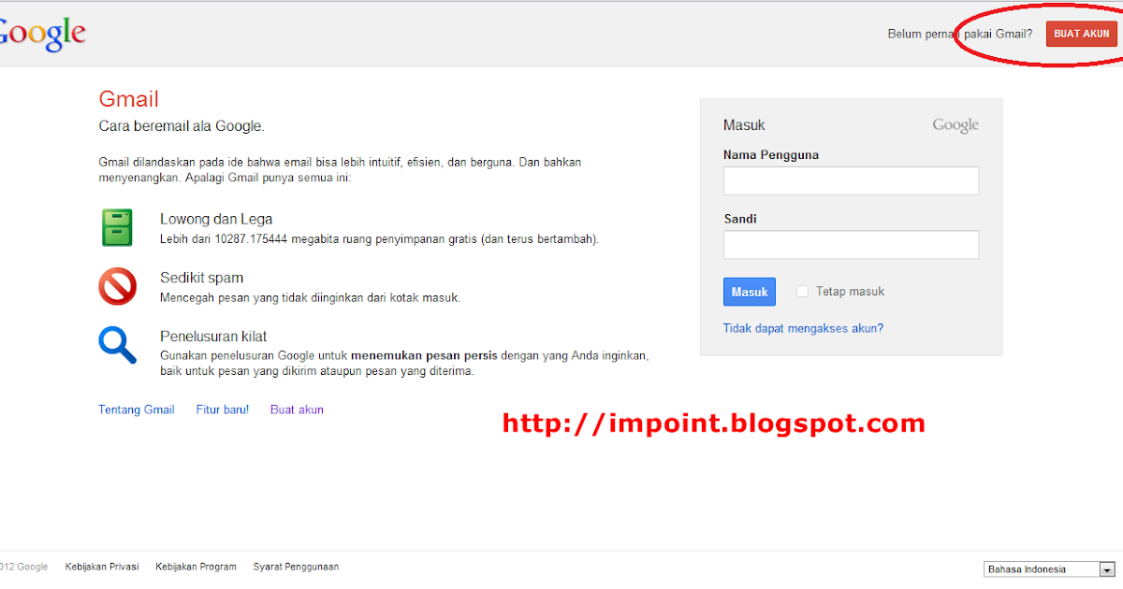Open Syarat Penggunaan footer link

[296, 567]
